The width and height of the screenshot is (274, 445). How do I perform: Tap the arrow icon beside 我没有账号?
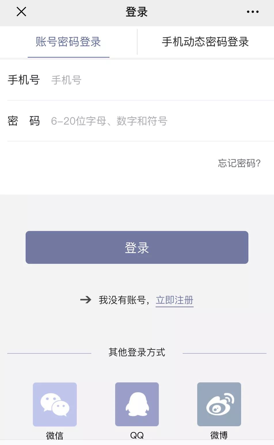pyautogui.click(x=86, y=300)
